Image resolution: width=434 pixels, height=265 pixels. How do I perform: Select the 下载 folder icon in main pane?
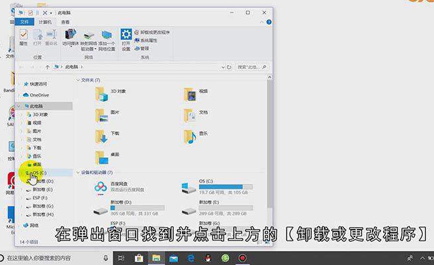101,136
